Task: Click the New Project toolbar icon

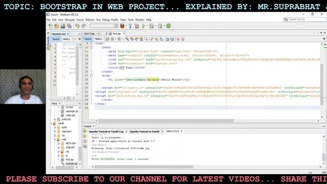Action: (57, 26)
